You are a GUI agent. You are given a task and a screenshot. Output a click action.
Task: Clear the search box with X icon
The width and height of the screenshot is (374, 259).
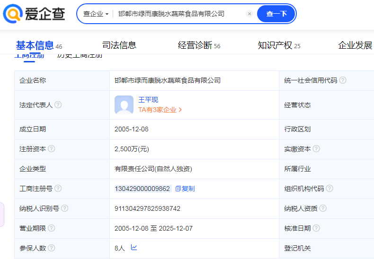(x=249, y=14)
